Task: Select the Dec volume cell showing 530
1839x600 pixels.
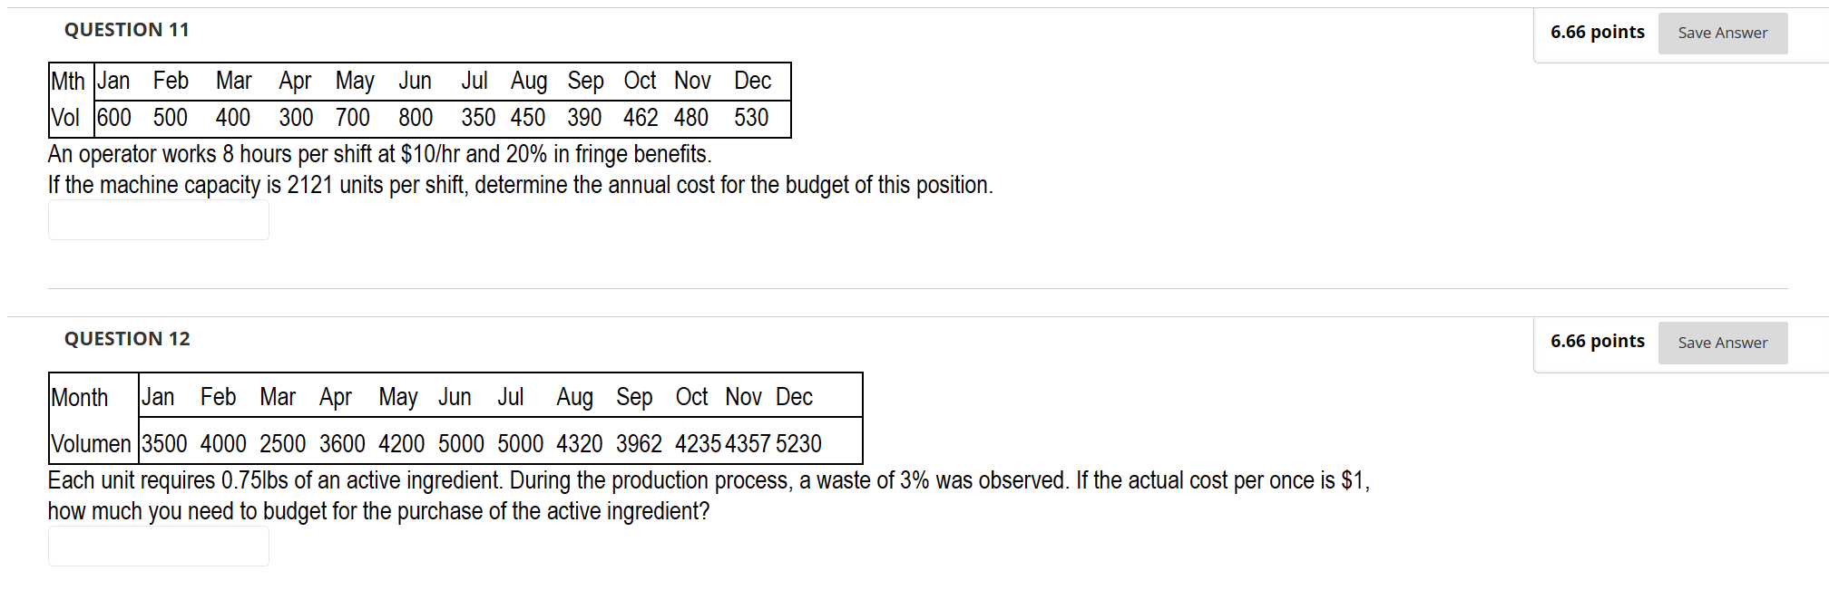Action: pyautogui.click(x=752, y=117)
